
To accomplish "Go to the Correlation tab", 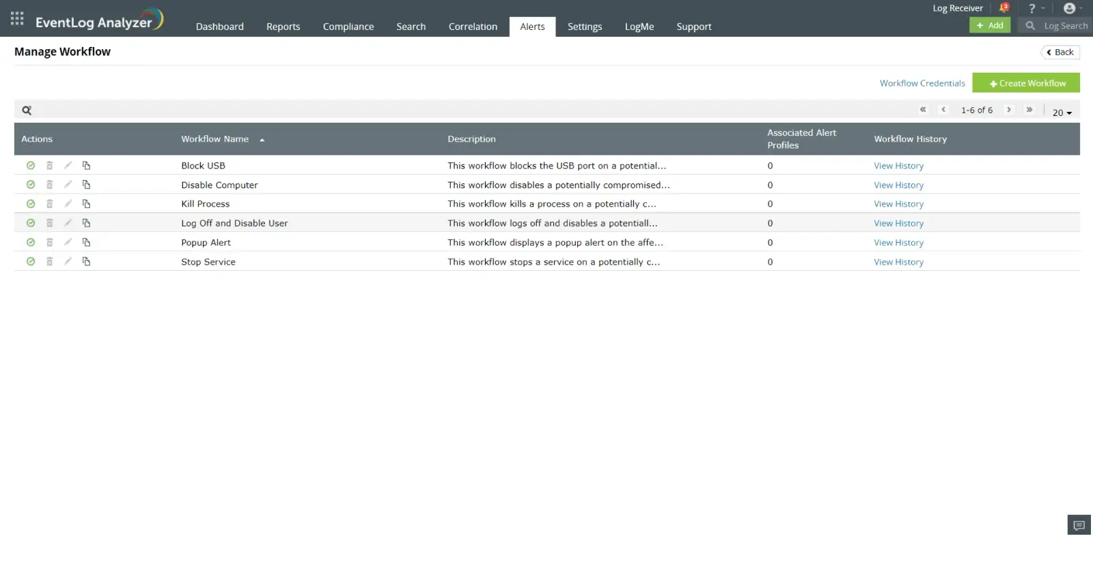I will [473, 27].
